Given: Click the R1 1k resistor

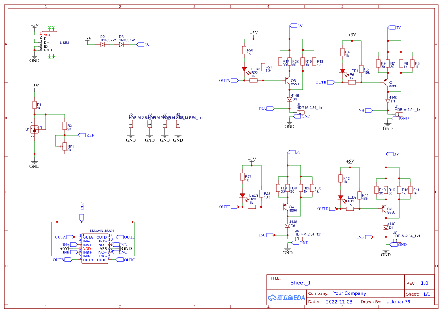Looking at the screenshot, I should (34, 105).
